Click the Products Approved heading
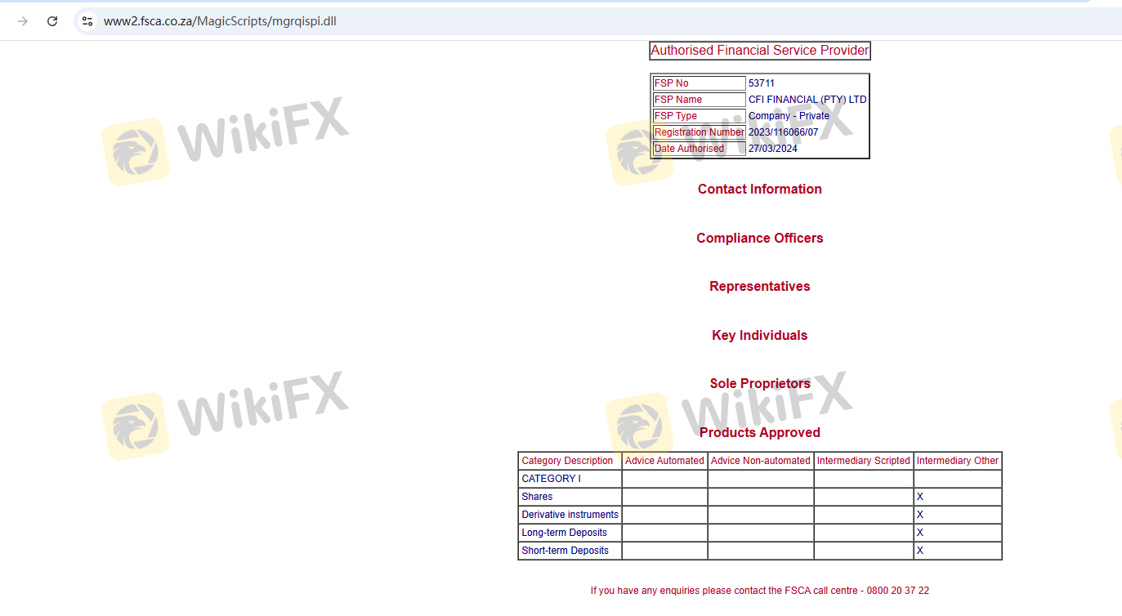 click(x=759, y=433)
